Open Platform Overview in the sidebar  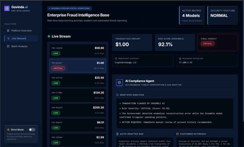21,31
